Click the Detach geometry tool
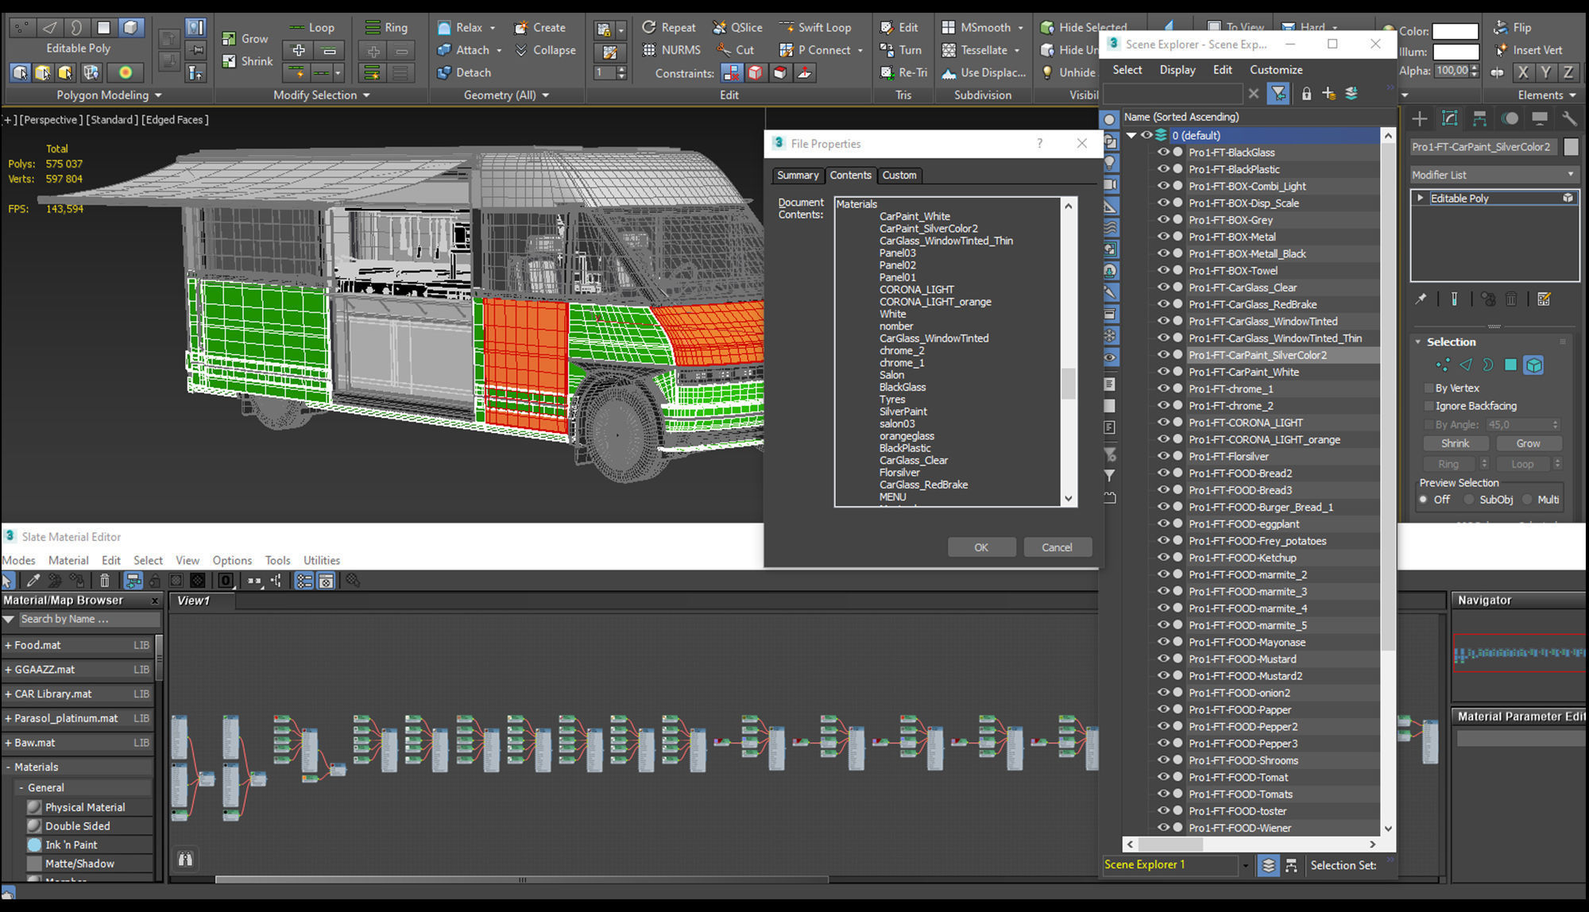 (464, 72)
